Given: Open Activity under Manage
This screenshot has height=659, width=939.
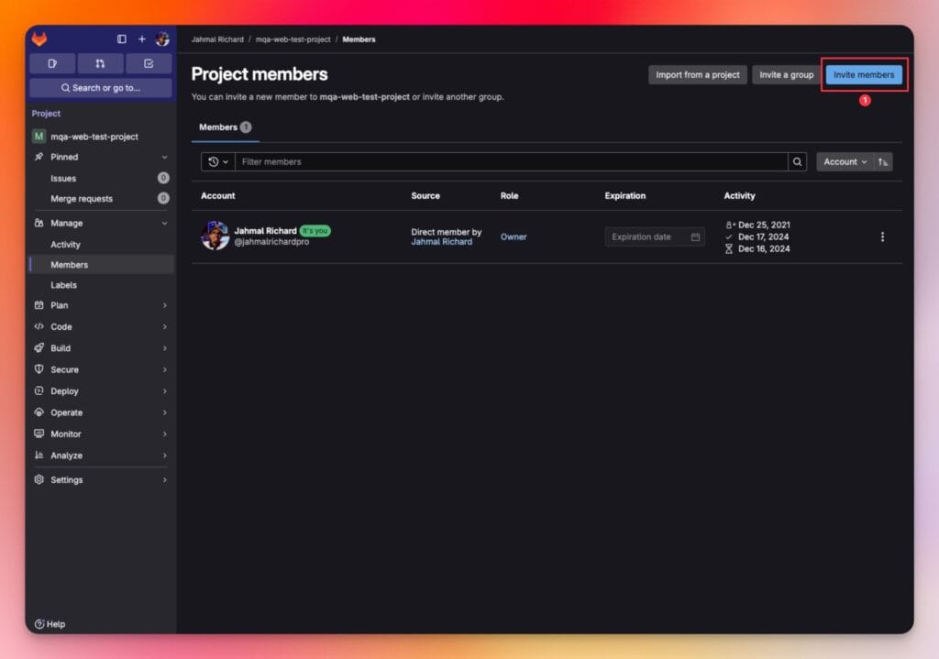Looking at the screenshot, I should tap(101, 244).
